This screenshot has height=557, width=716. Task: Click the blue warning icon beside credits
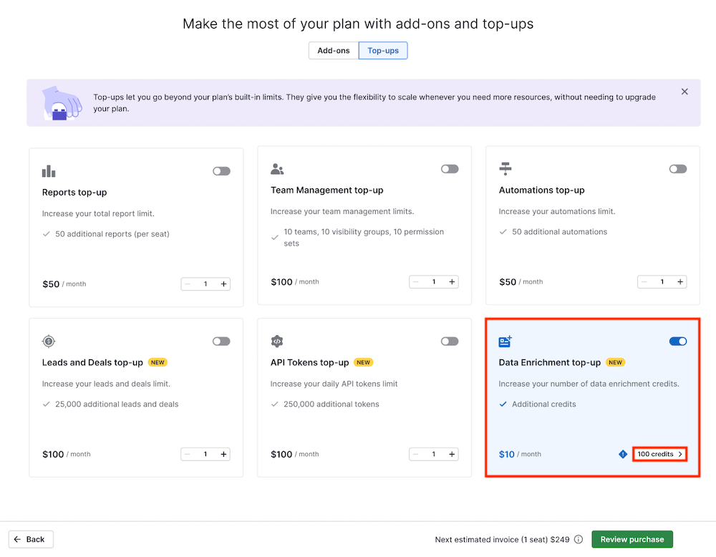pos(623,454)
